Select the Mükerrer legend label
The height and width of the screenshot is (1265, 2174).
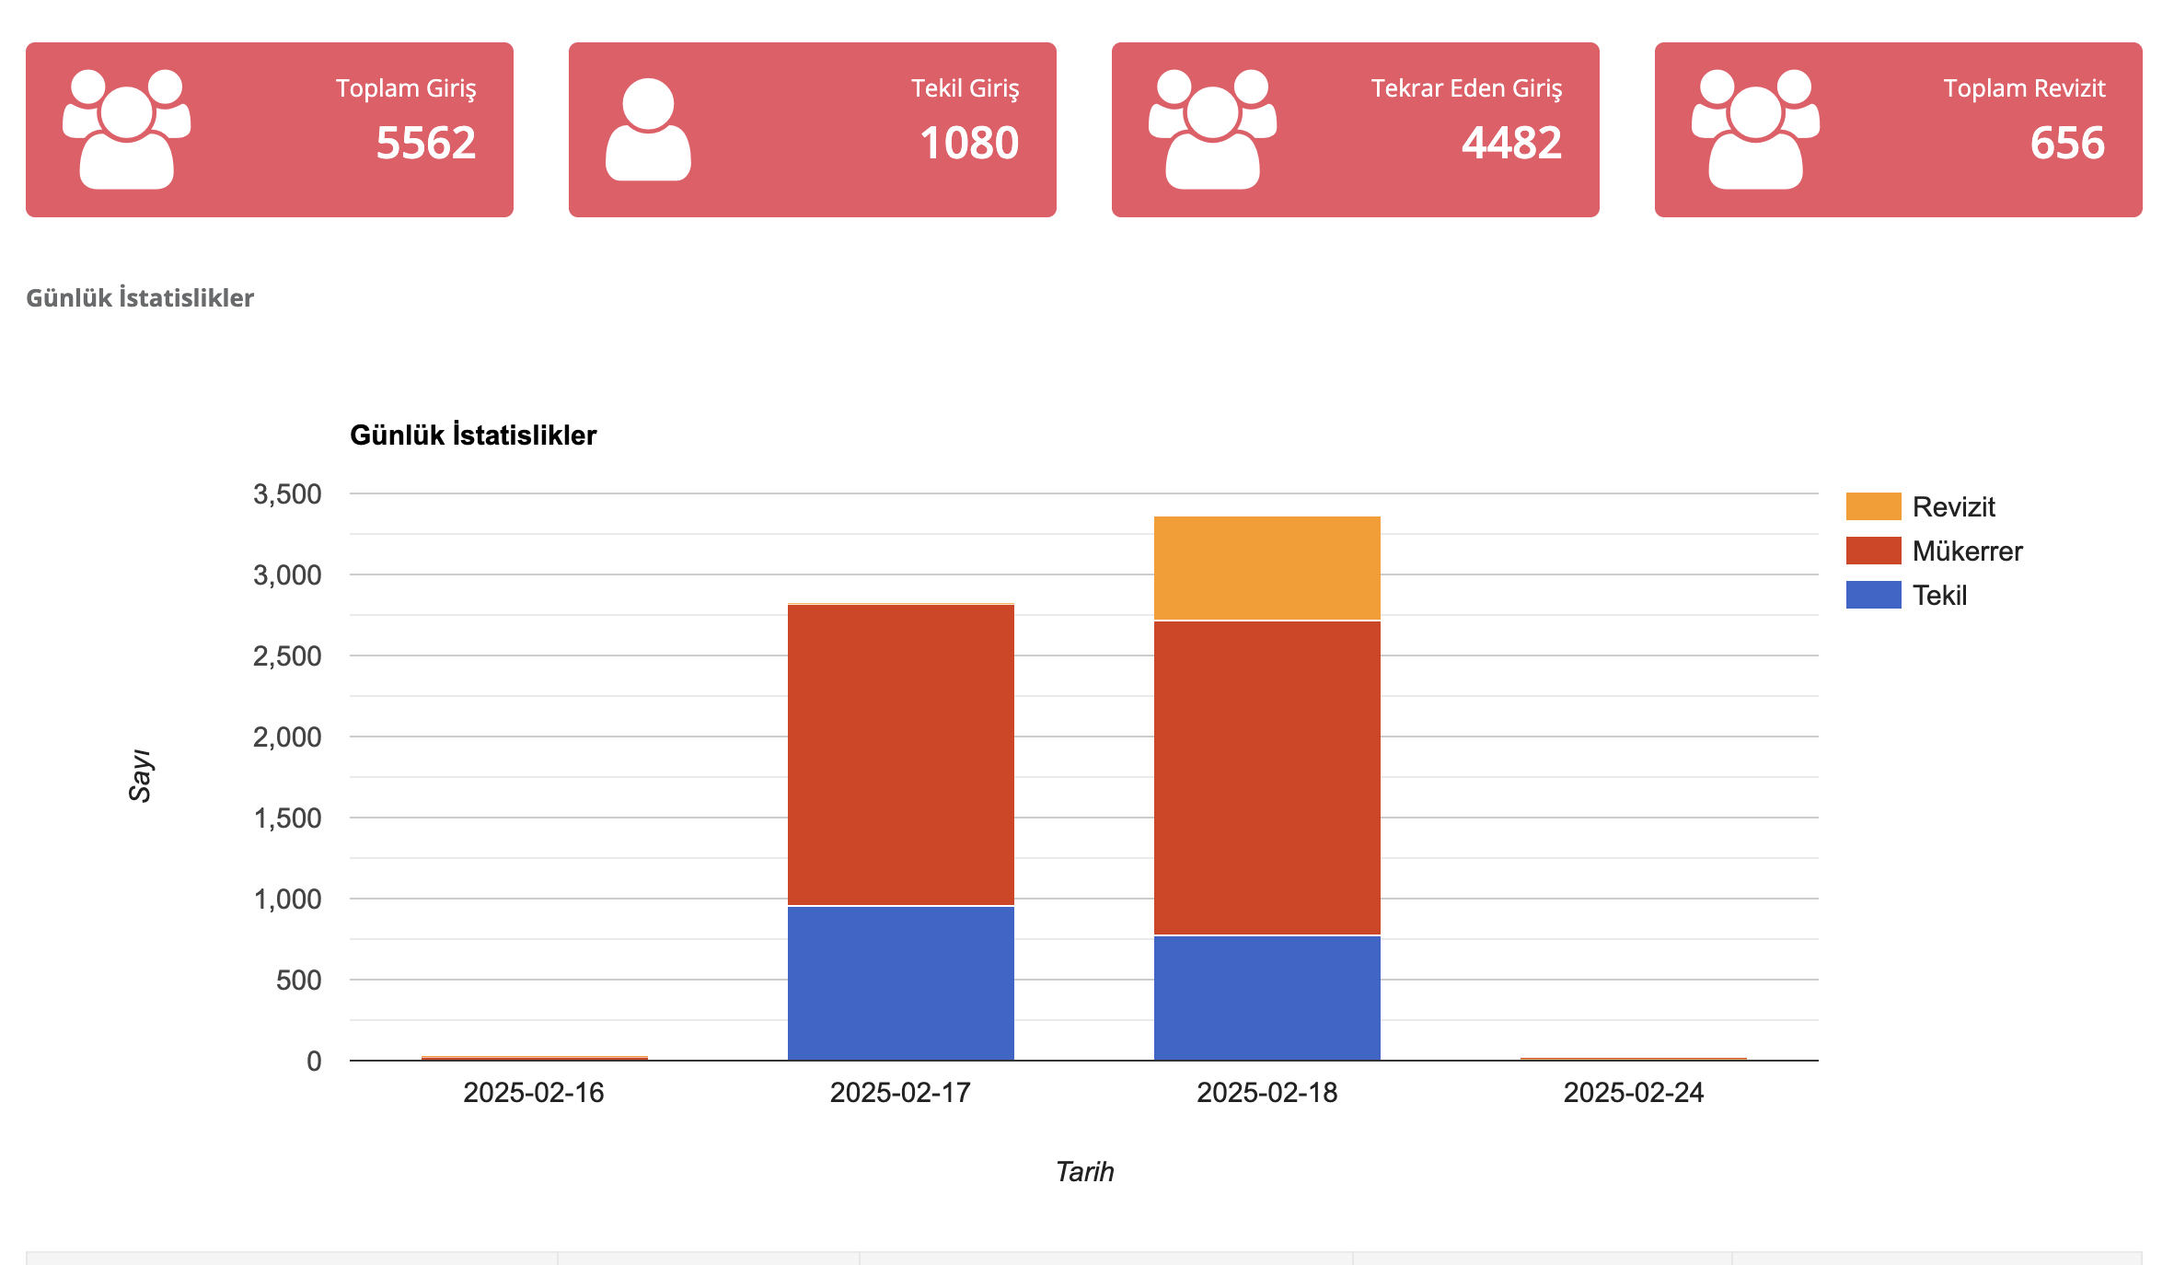(x=1967, y=551)
